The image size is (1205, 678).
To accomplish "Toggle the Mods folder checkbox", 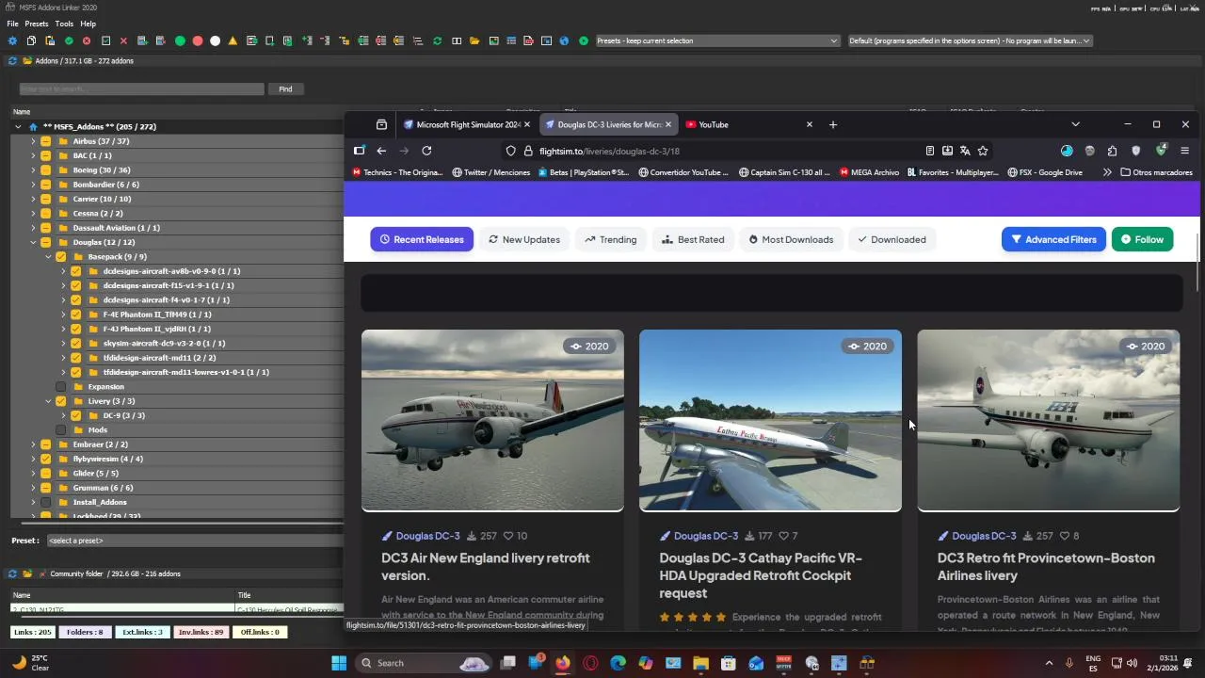I will [60, 429].
